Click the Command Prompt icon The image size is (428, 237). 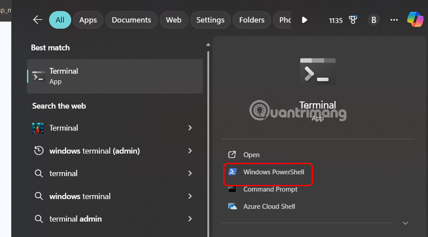pos(232,189)
